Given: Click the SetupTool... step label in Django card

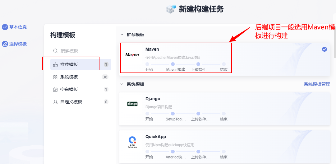Looking at the screenshot, I should point(176,119).
